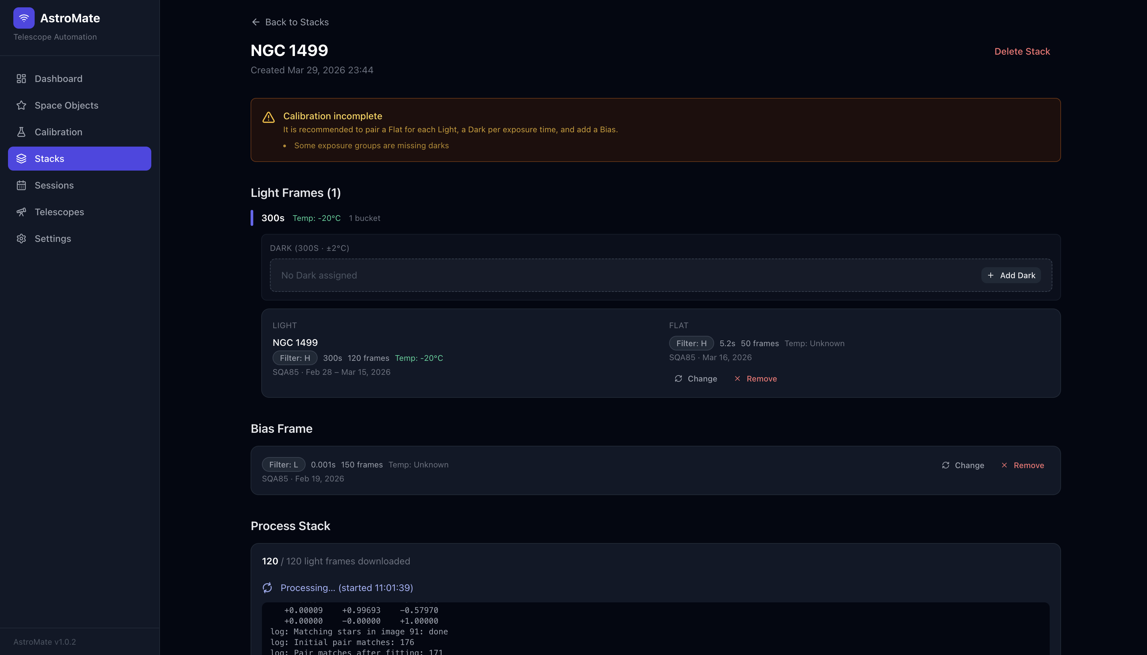The image size is (1147, 655).
Task: Click the Space Objects star icon
Action: [21, 105]
